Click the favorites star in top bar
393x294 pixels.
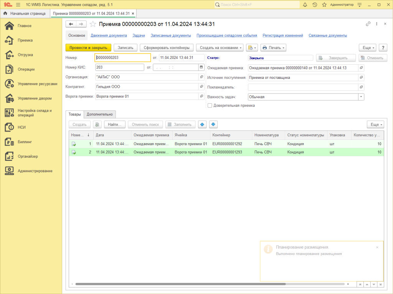coord(324,5)
